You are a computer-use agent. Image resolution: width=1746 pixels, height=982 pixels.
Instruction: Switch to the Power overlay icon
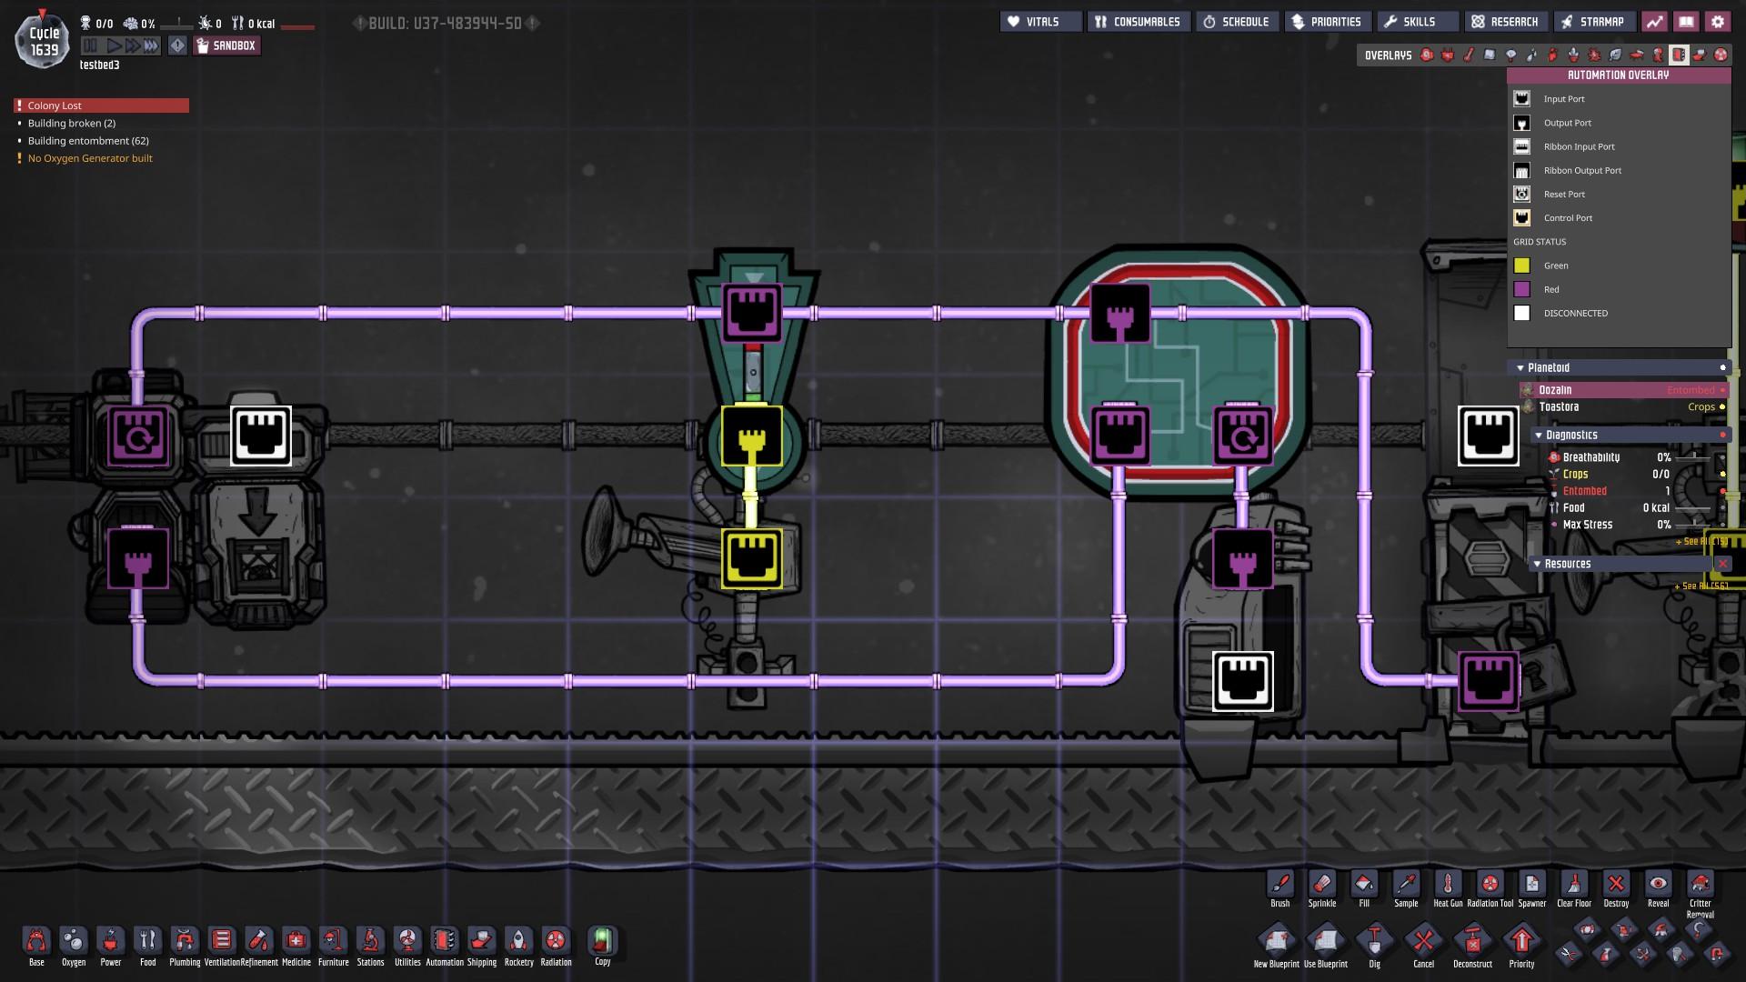pyautogui.click(x=1448, y=55)
